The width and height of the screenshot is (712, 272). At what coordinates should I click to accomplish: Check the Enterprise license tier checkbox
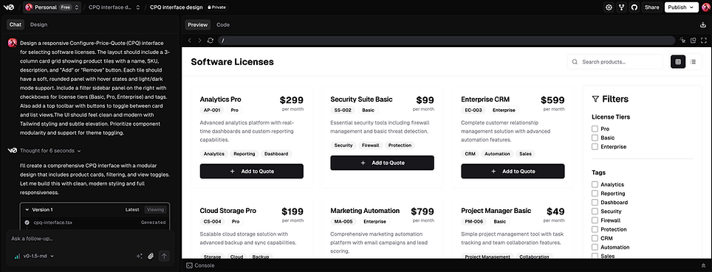point(595,147)
